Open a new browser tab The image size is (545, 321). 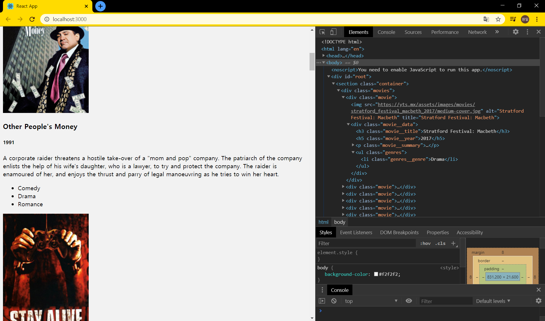(x=100, y=6)
